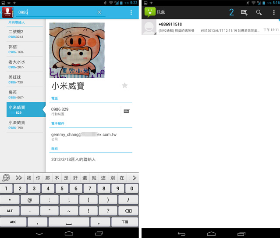Pick suggestion word 是
The image size is (280, 238).
click(66, 178)
